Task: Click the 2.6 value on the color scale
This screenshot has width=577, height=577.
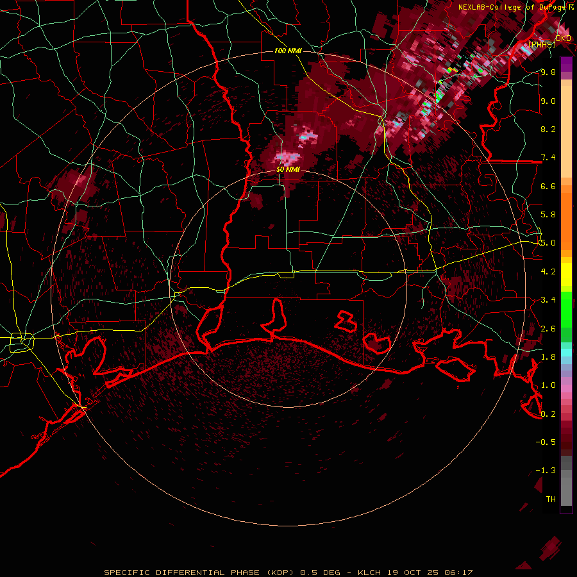Action: pyautogui.click(x=548, y=329)
